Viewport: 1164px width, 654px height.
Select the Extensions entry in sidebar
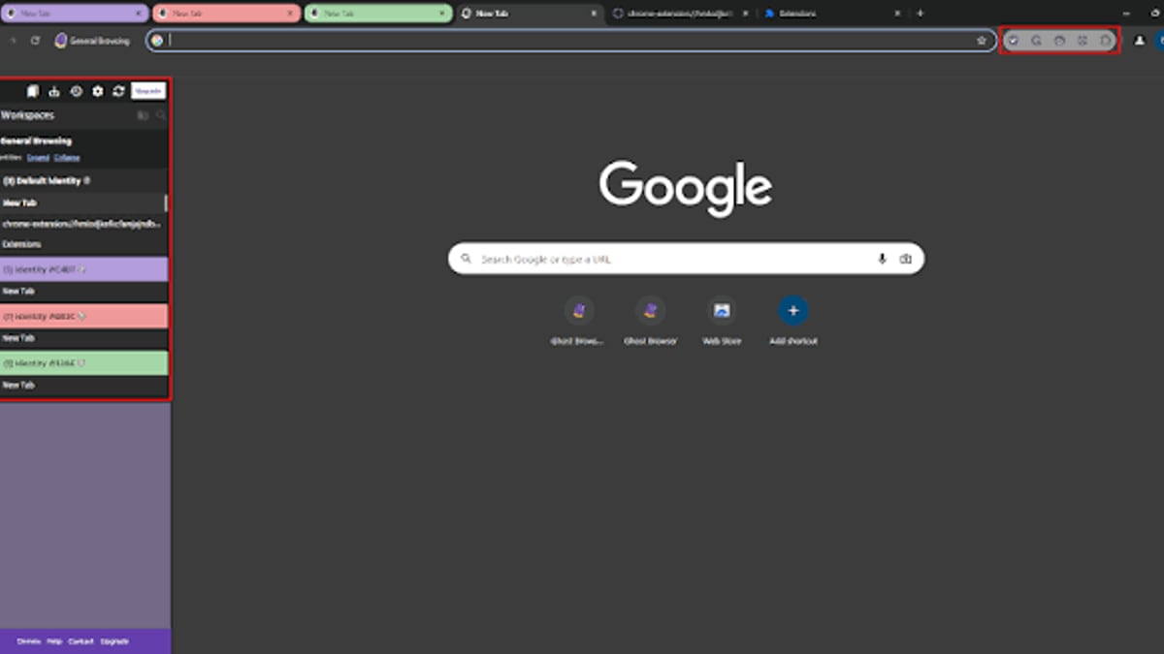(83, 244)
